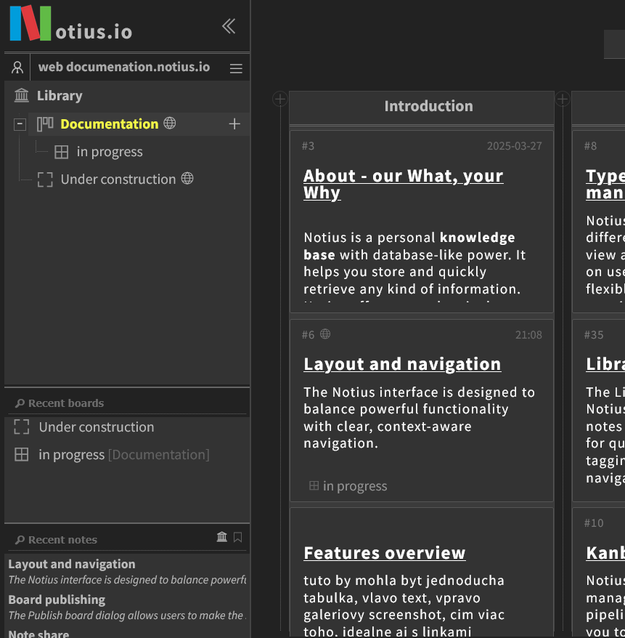Click date 2025-03-27 on note #3
The image size is (625, 638).
(x=515, y=146)
